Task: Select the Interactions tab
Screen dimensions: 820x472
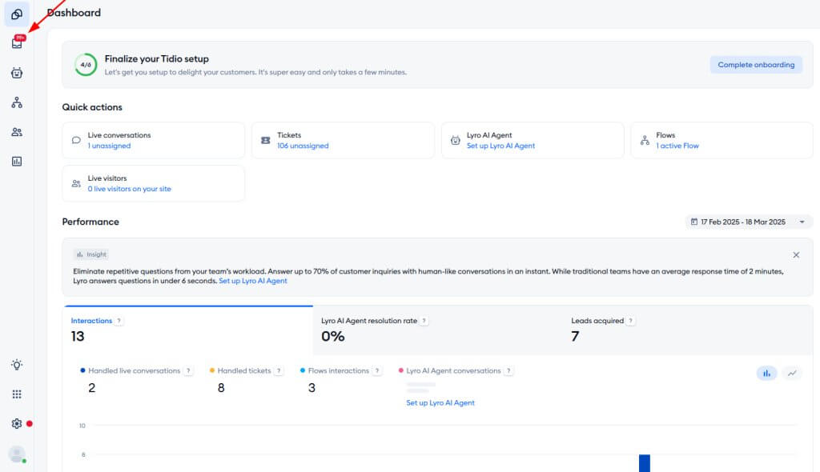Action: tap(189, 330)
